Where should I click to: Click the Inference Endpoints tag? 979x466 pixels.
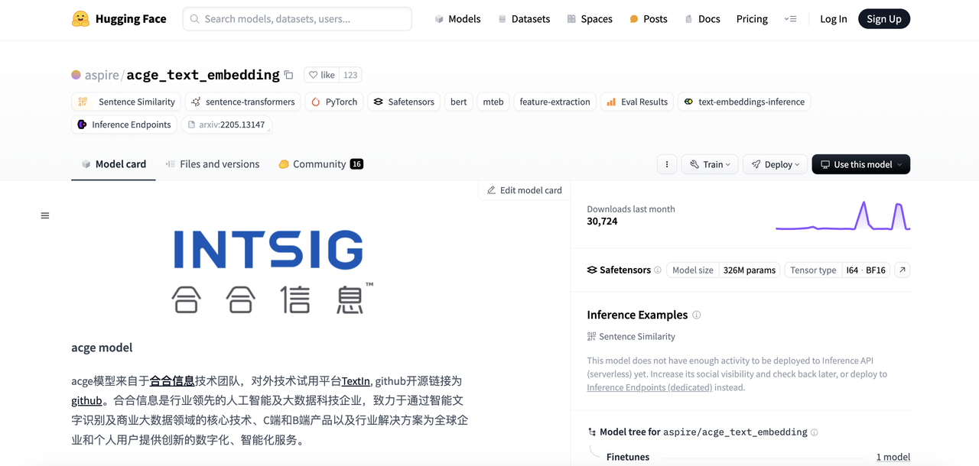124,125
